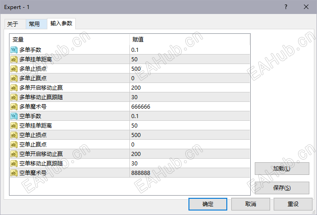This screenshot has width=317, height=215.
Task: Select the 多单挂单距离 value 50
Action: point(134,59)
